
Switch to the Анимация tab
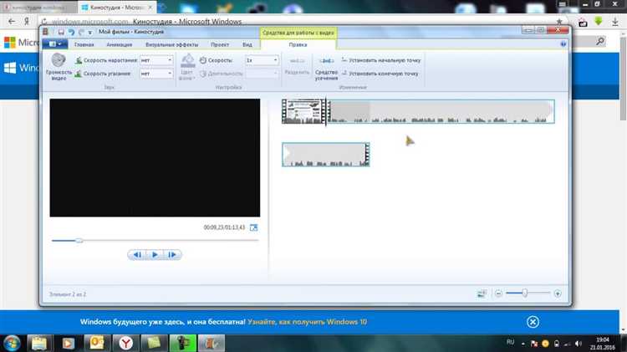point(120,44)
